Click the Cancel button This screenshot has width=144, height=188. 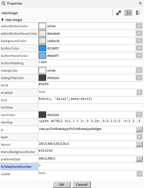click(x=82, y=184)
